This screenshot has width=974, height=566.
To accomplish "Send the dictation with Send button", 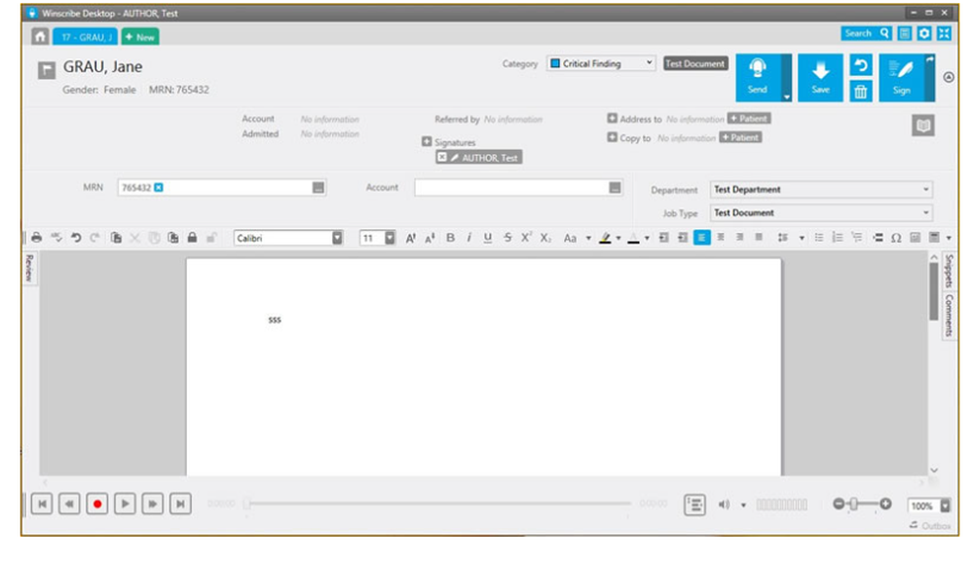I will 758,78.
